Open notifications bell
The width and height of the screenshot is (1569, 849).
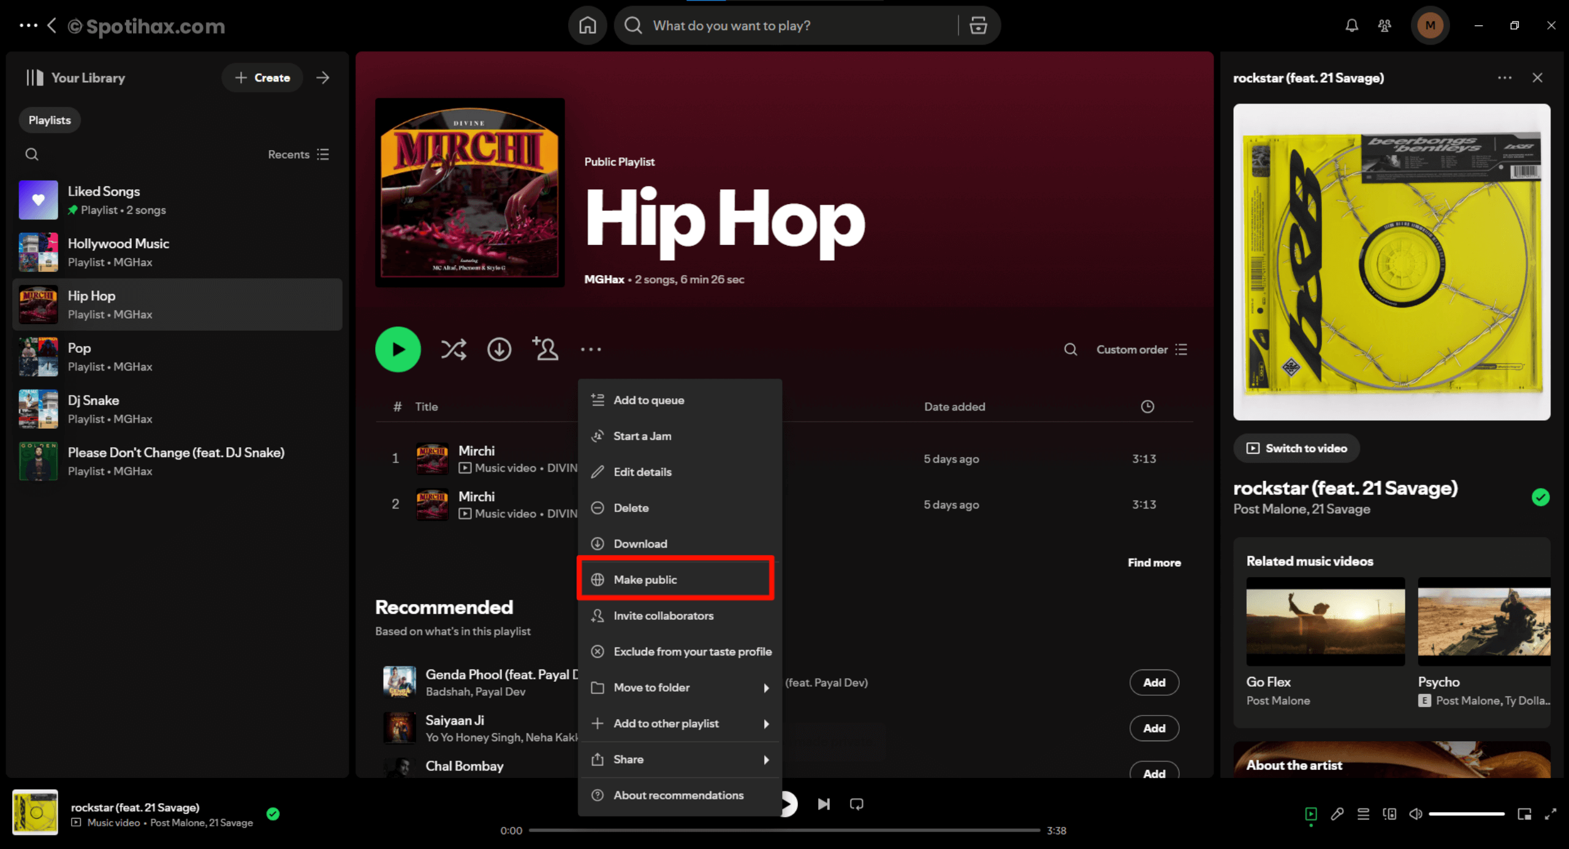[1351, 26]
